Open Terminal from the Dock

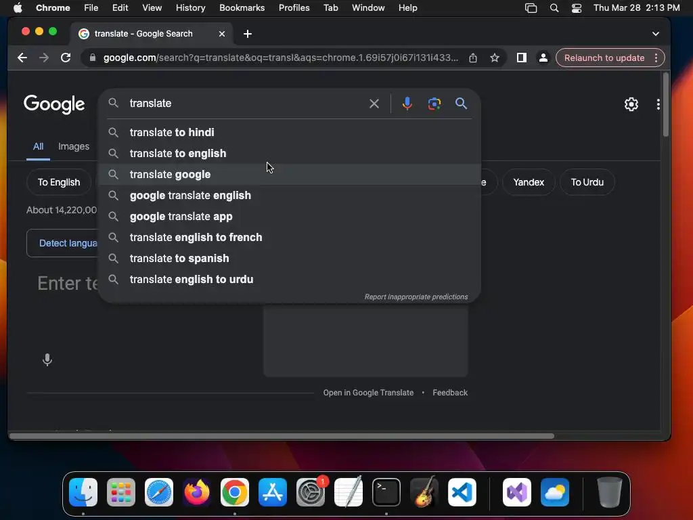[386, 492]
